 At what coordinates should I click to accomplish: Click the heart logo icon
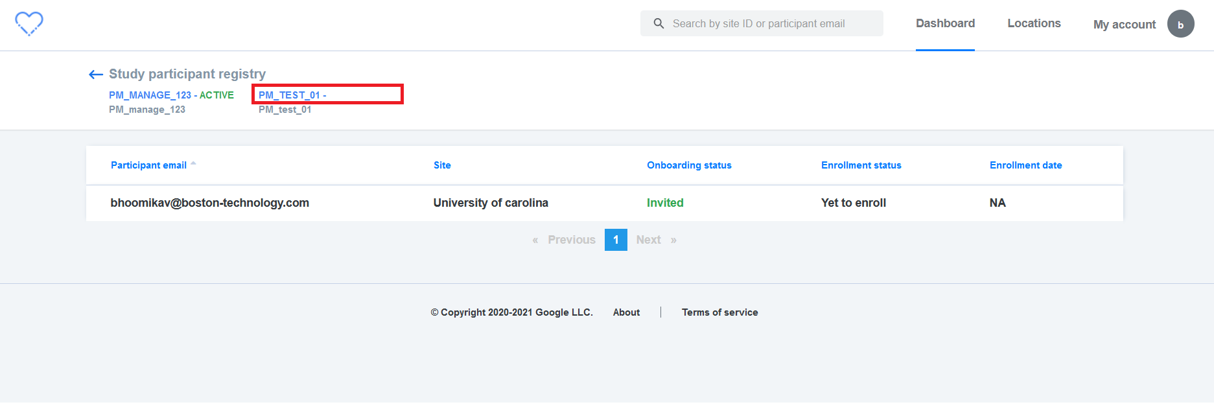pos(29,24)
